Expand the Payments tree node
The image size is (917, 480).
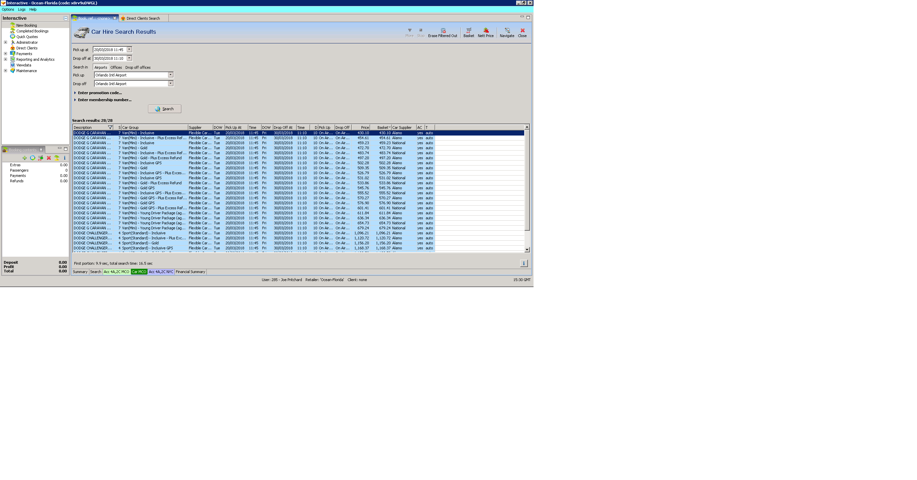(5, 54)
